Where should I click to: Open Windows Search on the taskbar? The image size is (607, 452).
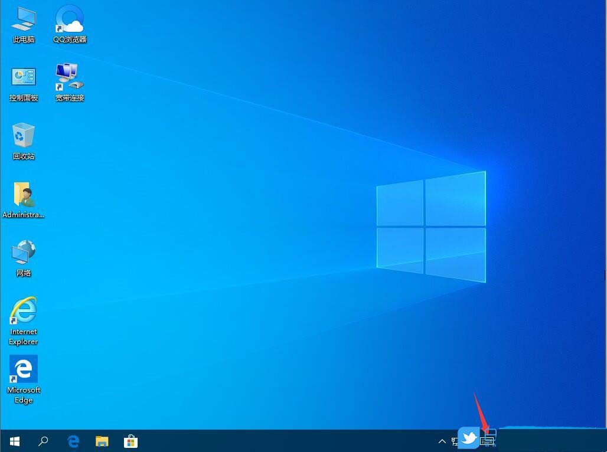(43, 441)
